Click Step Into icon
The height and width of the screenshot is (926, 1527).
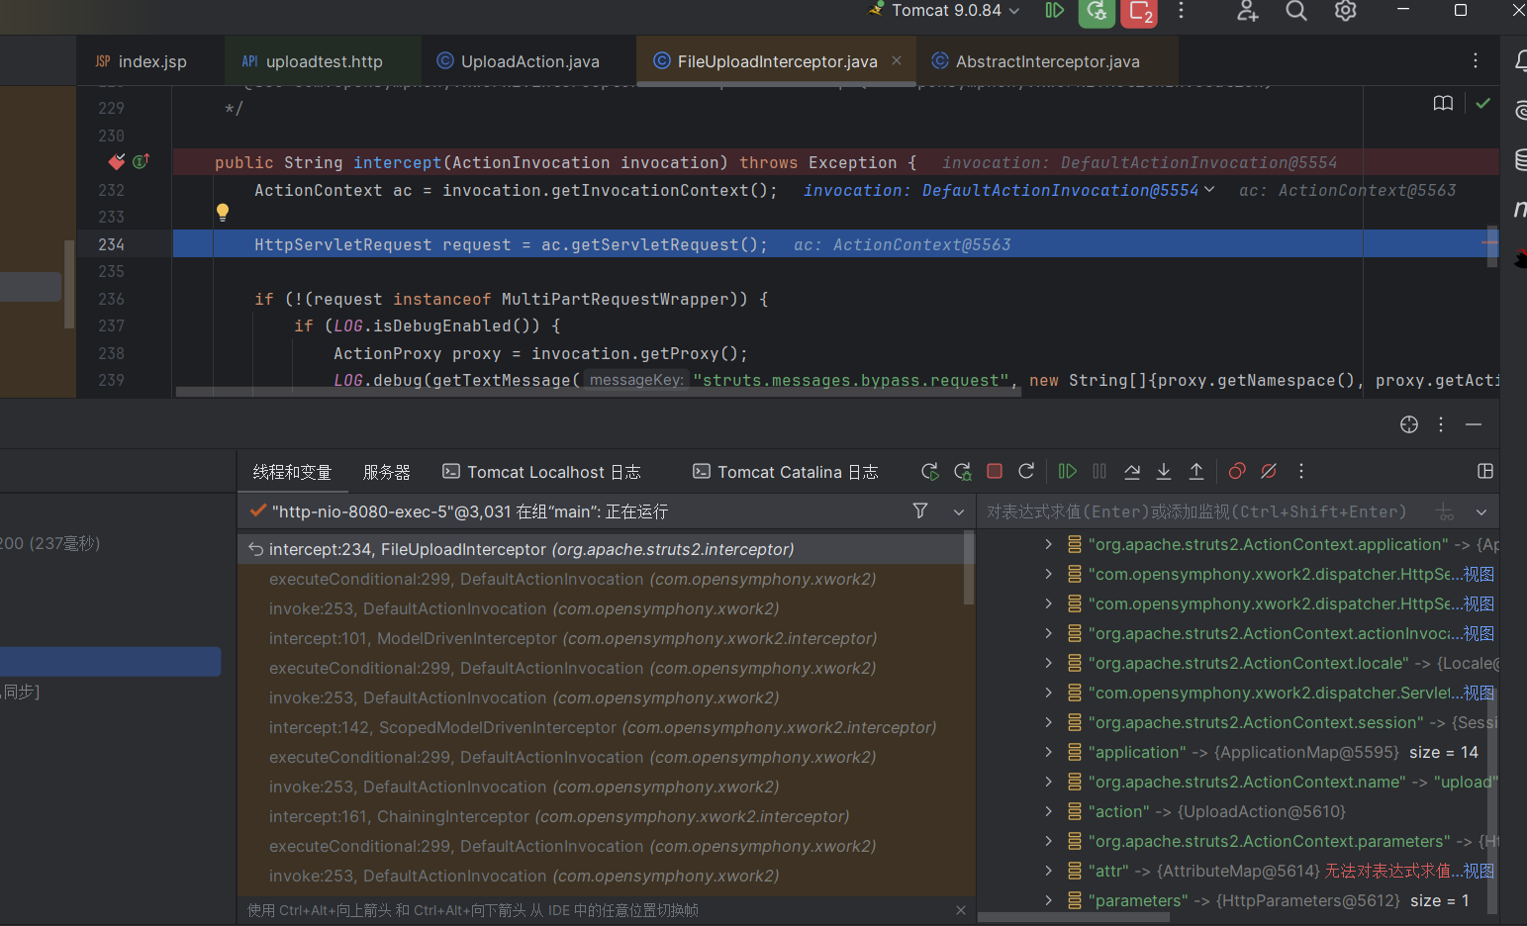pos(1164,472)
